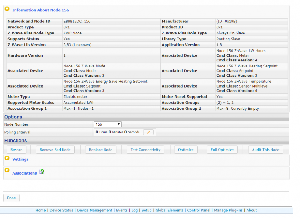Collapse the Information About Node 156 section

point(7,9)
